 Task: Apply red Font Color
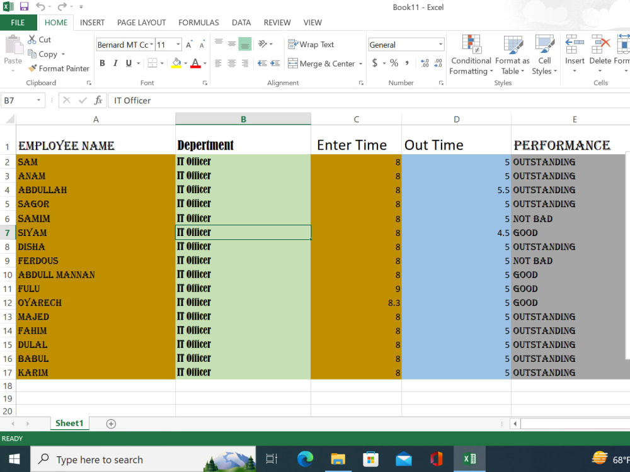[x=196, y=63]
